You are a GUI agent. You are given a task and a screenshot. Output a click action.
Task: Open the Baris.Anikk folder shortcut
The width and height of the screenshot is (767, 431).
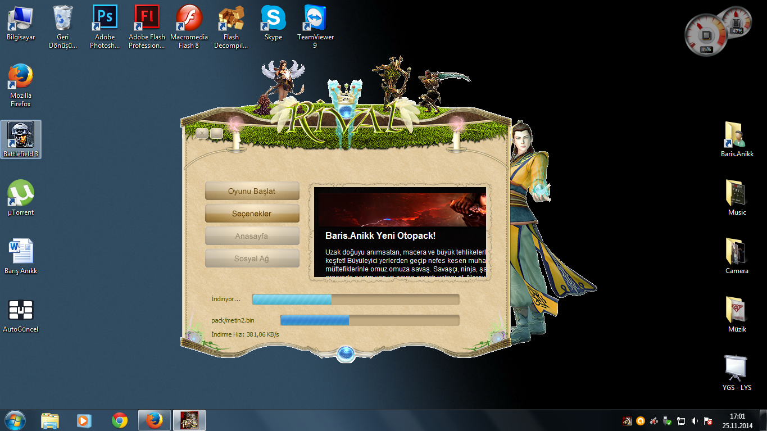(737, 139)
